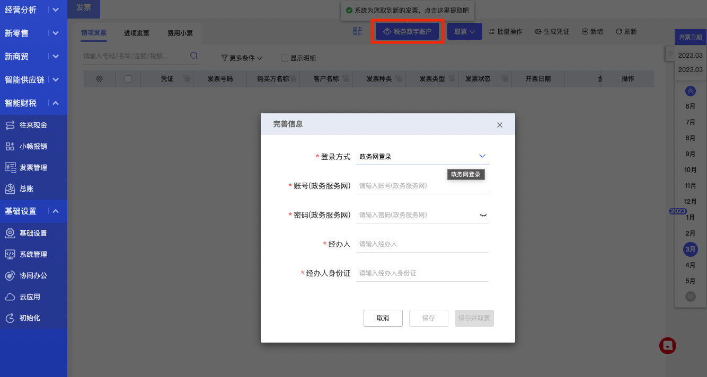This screenshot has width=707, height=377.
Task: Toggle password visibility eye icon
Action: [483, 215]
